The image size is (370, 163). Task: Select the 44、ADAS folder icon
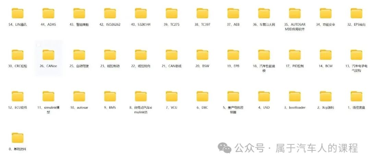coord(48,13)
